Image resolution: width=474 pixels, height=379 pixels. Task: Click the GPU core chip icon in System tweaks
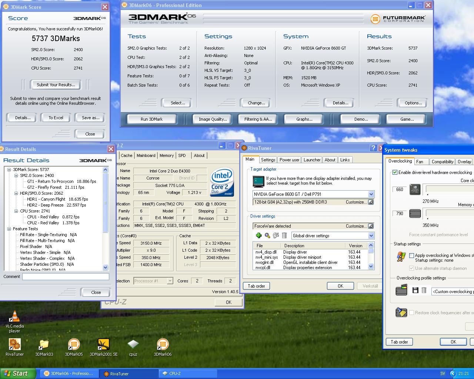pos(415,189)
